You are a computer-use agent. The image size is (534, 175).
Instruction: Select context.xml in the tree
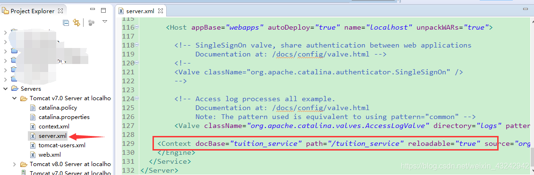coord(54,127)
